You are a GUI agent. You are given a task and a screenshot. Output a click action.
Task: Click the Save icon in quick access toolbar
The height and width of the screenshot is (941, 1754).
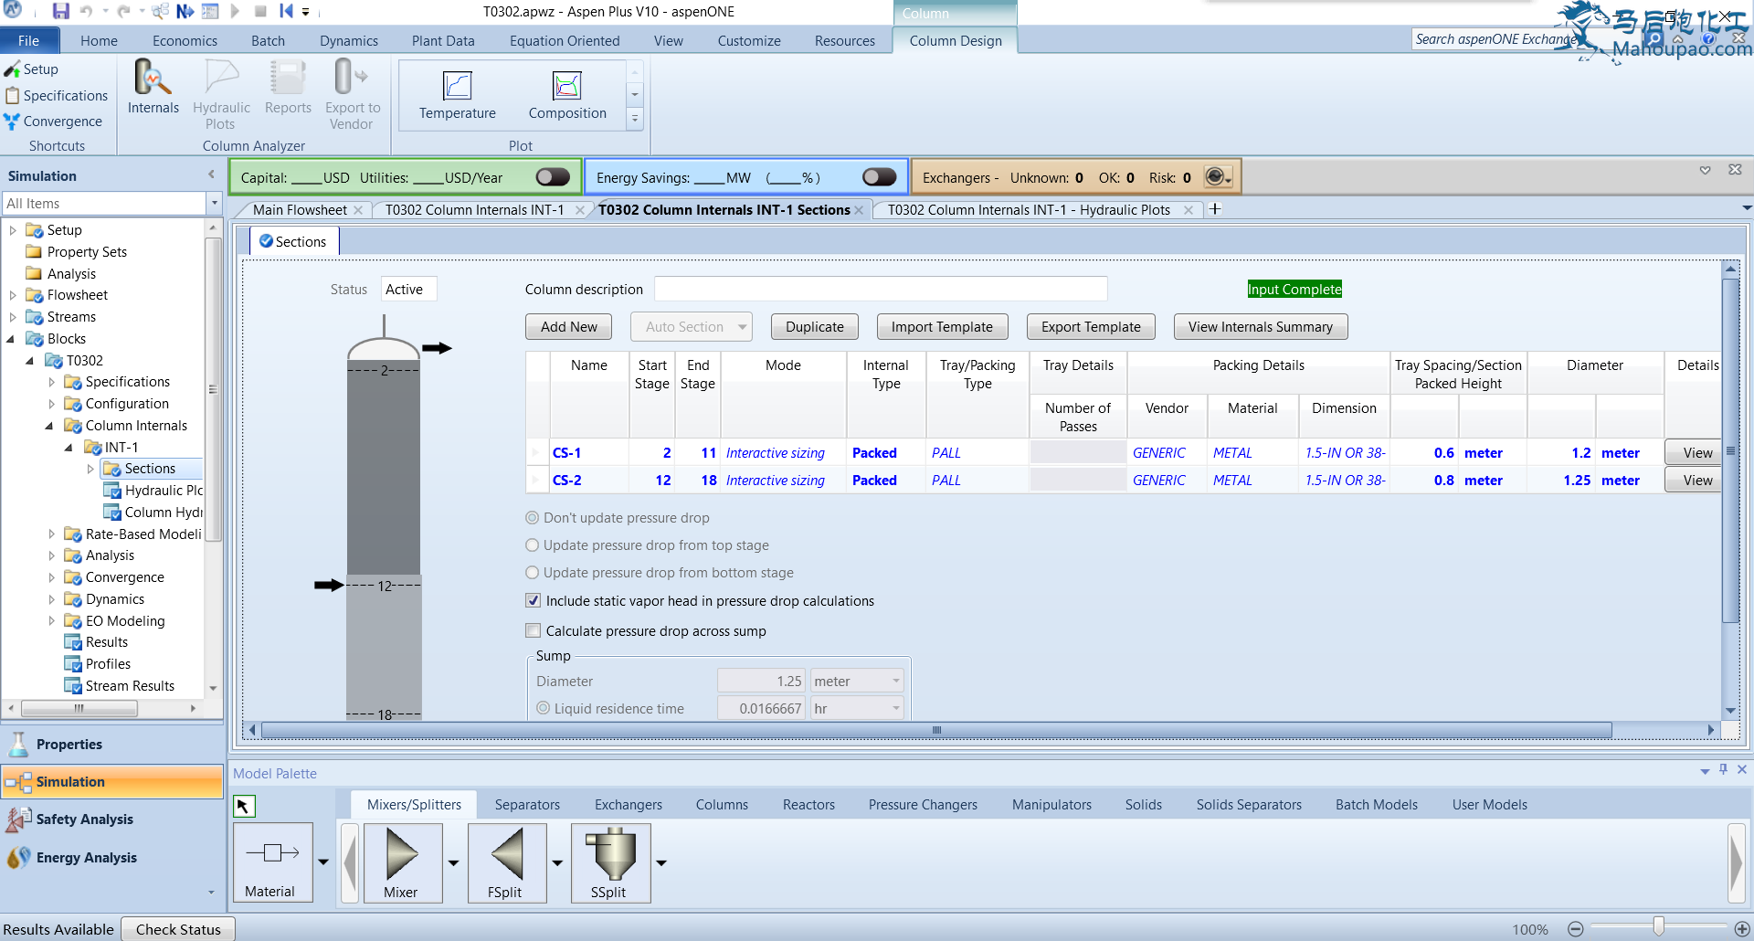point(60,12)
